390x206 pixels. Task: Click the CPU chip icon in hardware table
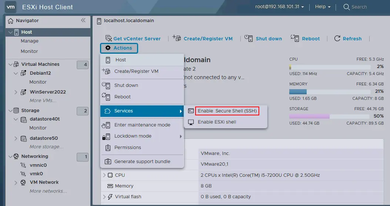pos(110,175)
